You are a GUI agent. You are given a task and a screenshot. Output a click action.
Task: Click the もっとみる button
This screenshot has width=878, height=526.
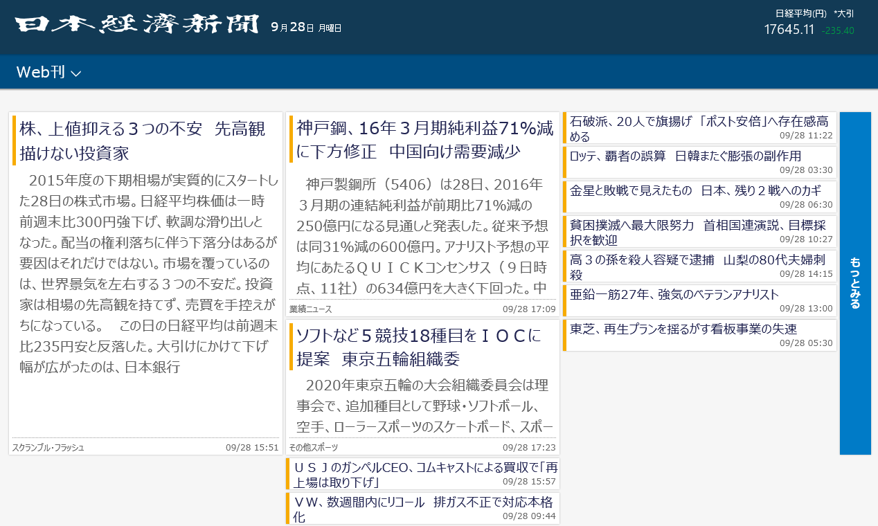click(855, 283)
